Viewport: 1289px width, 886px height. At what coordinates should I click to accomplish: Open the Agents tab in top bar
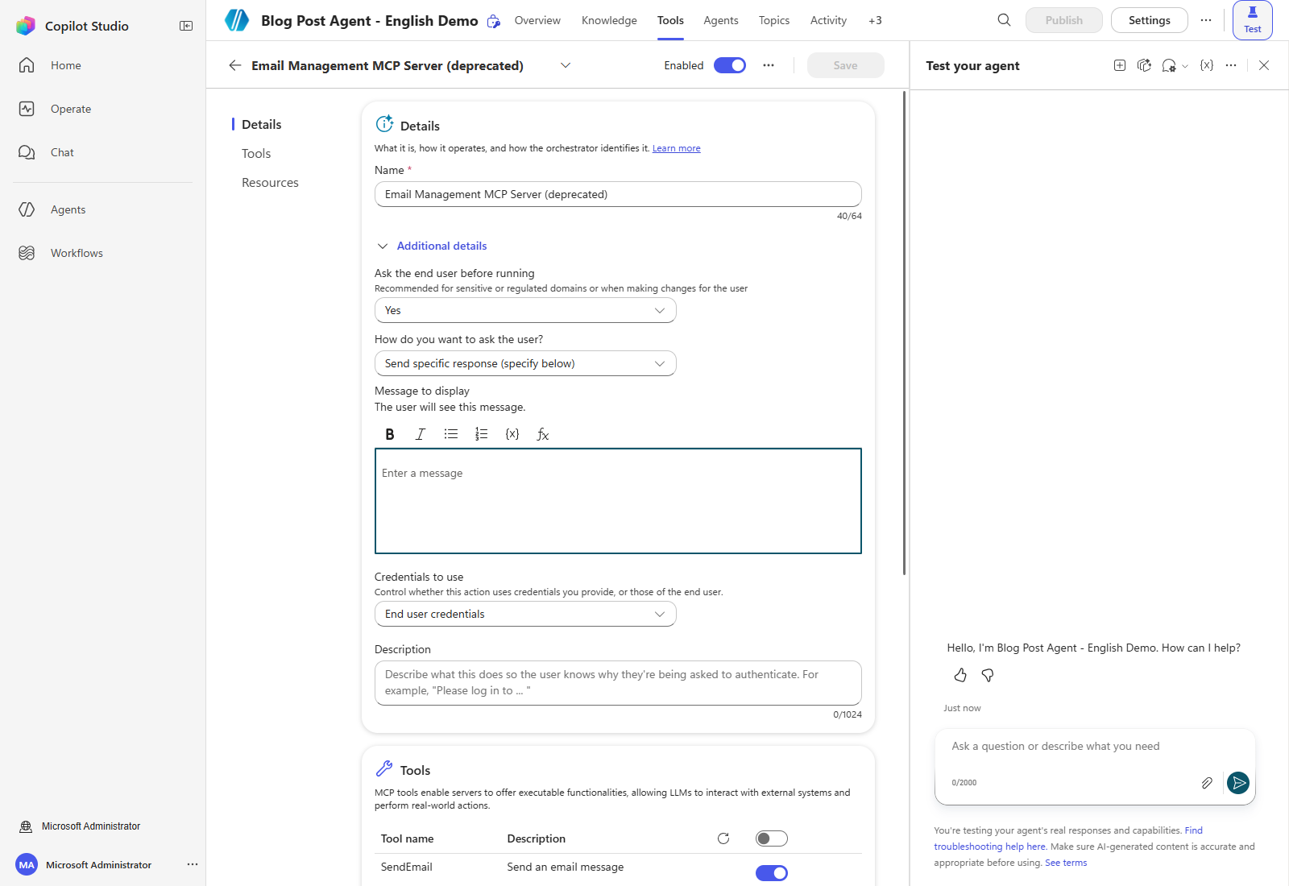tap(721, 20)
